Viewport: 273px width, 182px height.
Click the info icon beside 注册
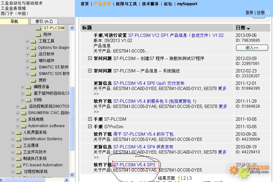click(x=268, y=12)
